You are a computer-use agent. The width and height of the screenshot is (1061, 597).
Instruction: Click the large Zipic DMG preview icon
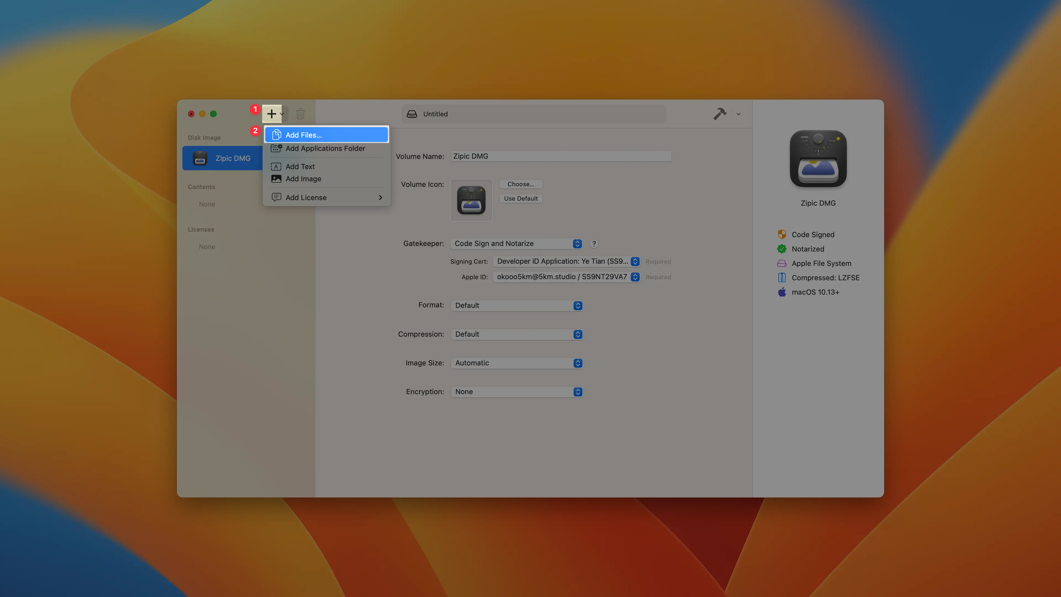pos(818,159)
